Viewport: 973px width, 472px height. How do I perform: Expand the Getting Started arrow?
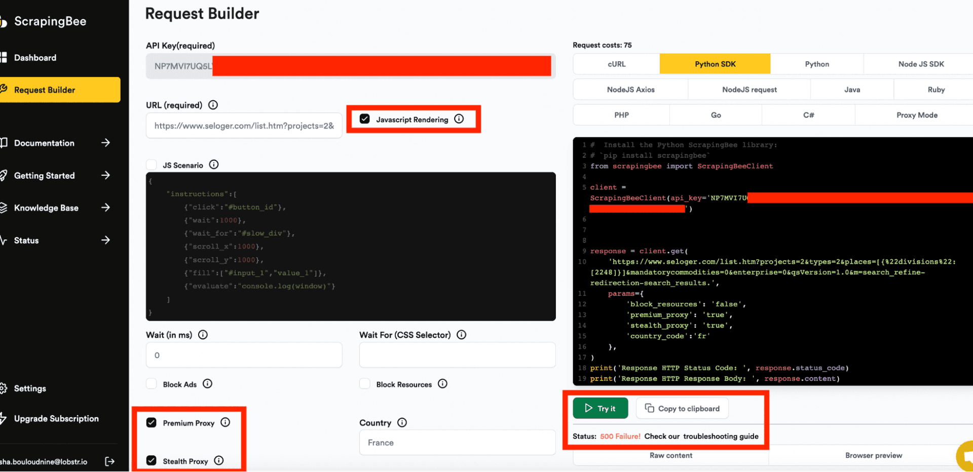[105, 175]
